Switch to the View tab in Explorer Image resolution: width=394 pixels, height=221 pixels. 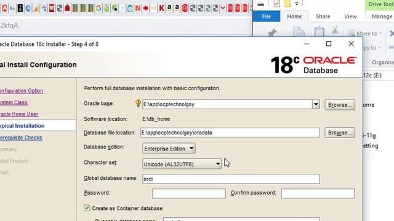pyautogui.click(x=350, y=17)
